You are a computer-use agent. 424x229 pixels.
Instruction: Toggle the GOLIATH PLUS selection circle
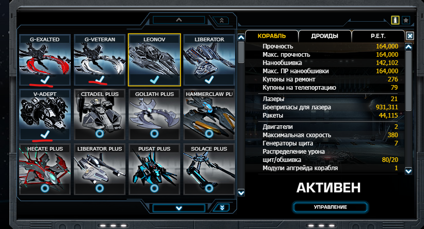pyautogui.click(x=154, y=134)
